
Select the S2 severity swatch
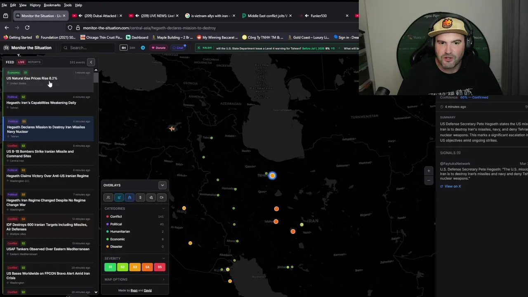(x=123, y=267)
